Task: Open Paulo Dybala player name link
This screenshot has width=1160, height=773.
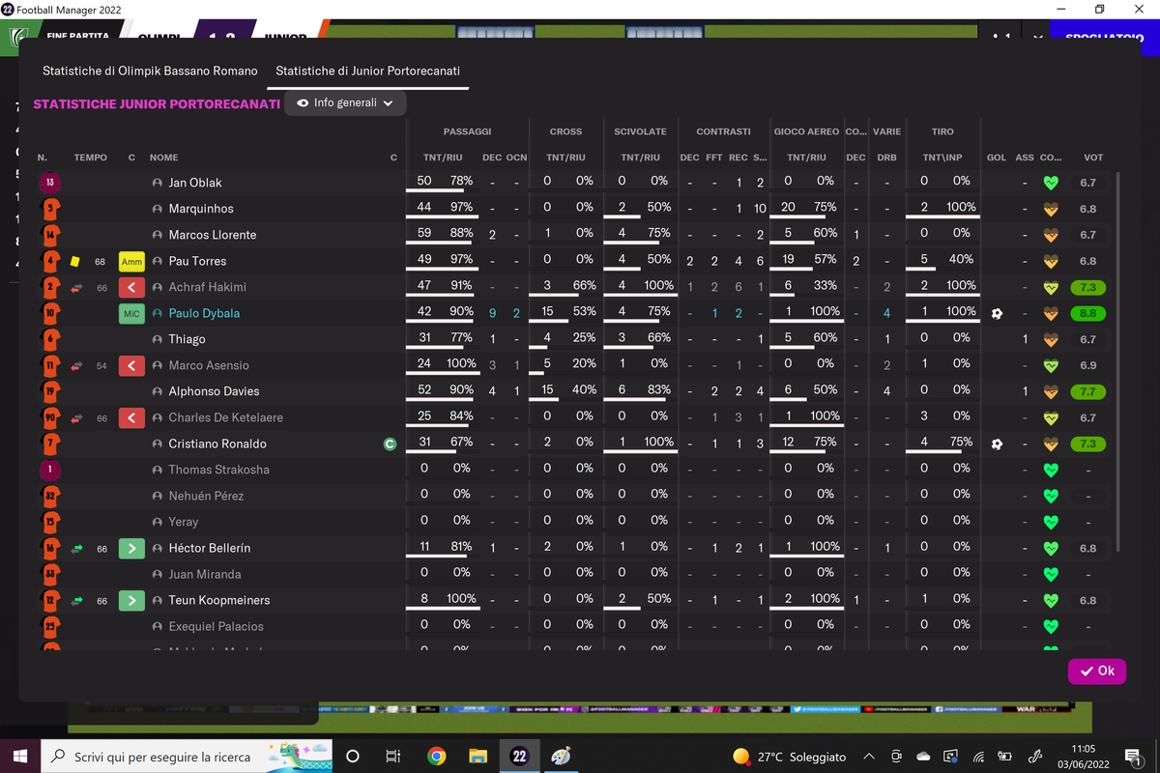Action: pos(204,313)
